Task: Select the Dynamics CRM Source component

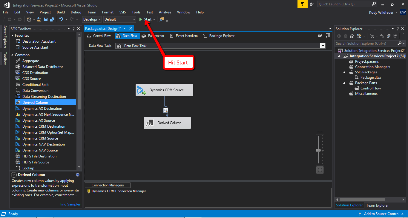Action: (164, 90)
